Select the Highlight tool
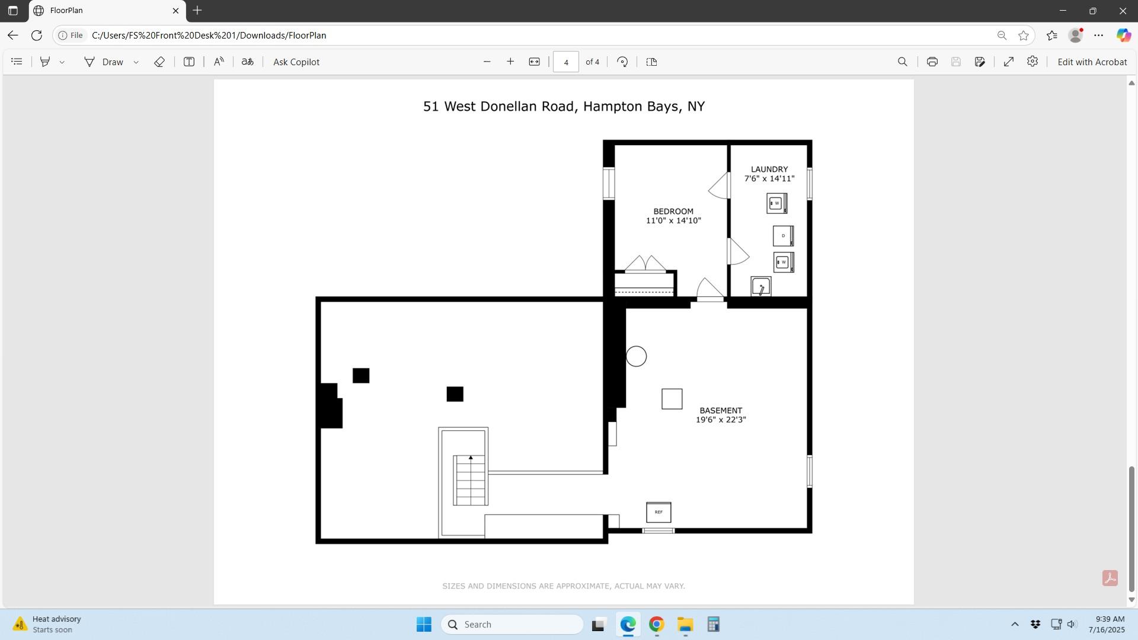Image resolution: width=1138 pixels, height=640 pixels. (45, 62)
